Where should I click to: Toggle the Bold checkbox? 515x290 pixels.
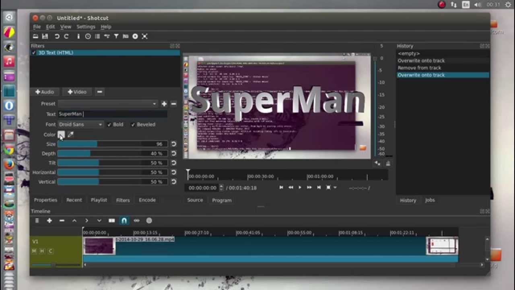click(109, 124)
